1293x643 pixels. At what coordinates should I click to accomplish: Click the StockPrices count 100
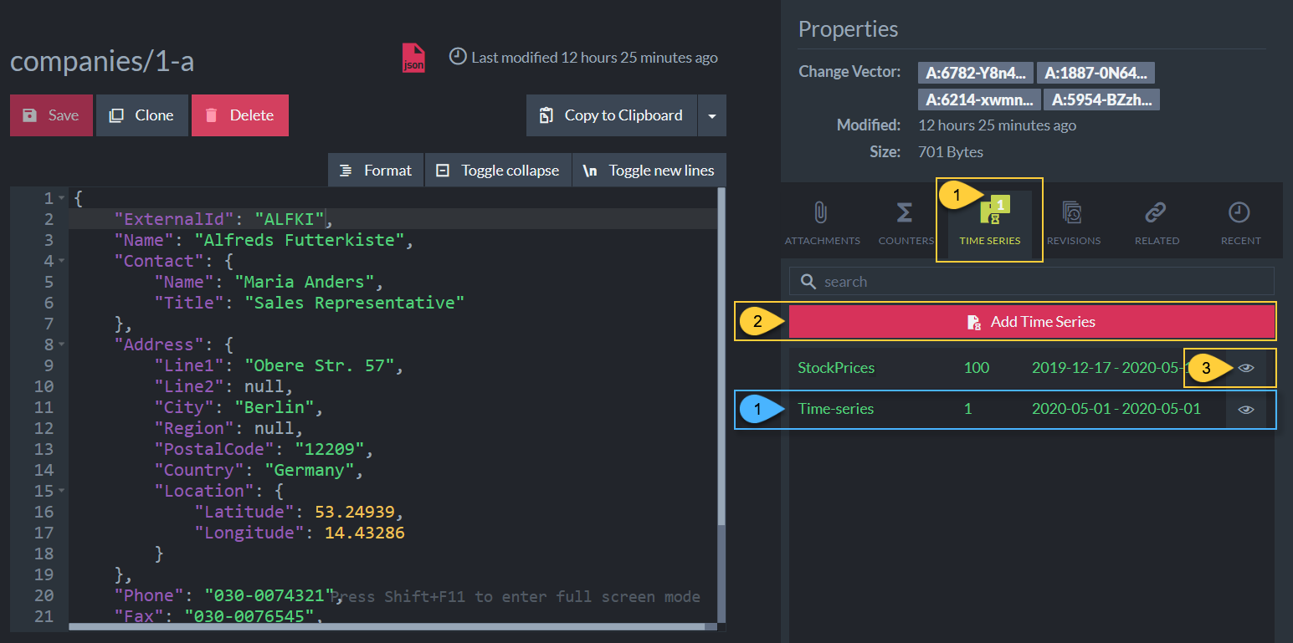tap(977, 368)
